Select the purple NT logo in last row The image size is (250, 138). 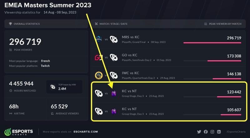114,112
